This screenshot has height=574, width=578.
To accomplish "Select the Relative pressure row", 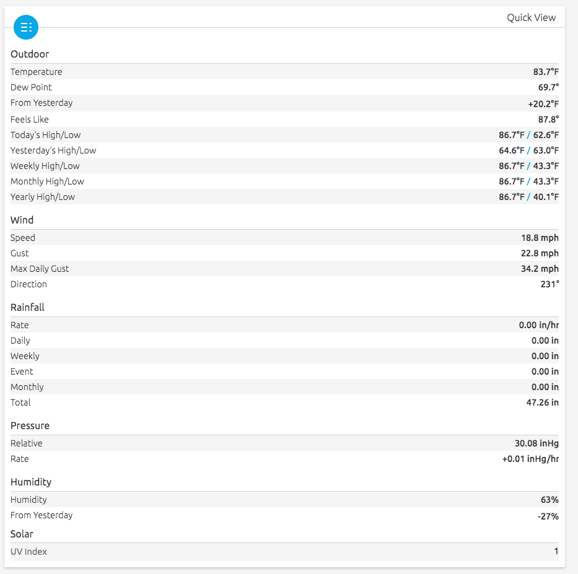I will pos(284,443).
